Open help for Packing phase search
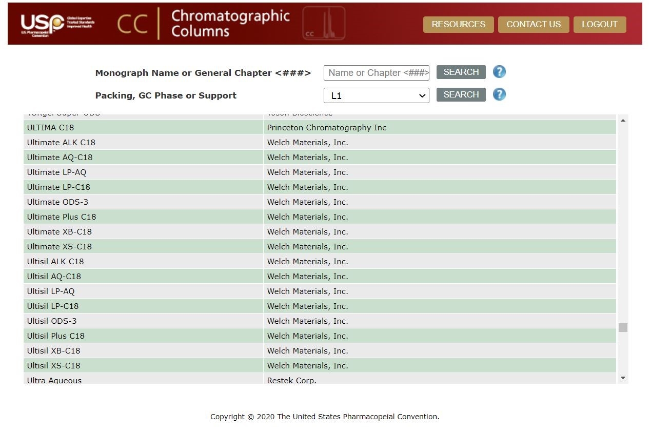 [499, 94]
